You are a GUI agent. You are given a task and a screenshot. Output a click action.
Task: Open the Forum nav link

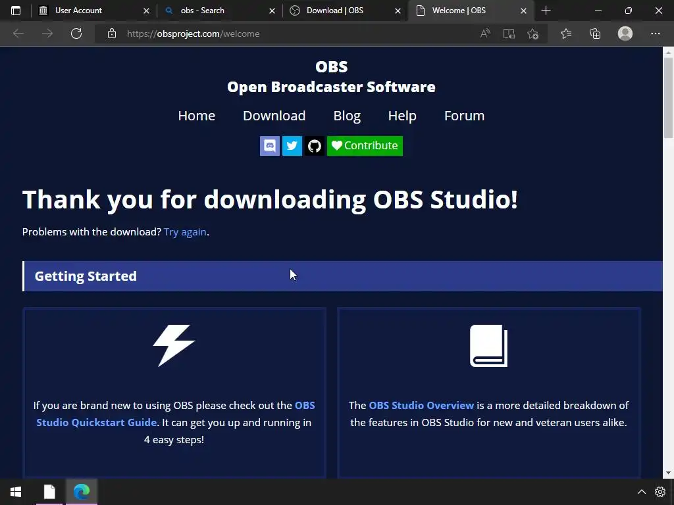coord(464,116)
